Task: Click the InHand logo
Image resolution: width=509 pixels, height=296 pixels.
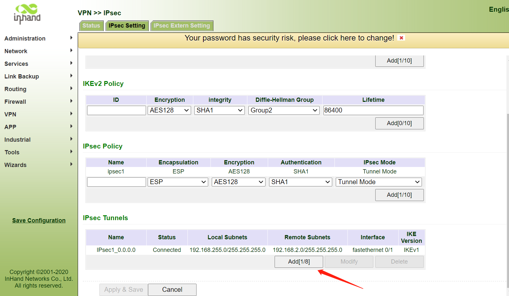Action: pos(27,14)
